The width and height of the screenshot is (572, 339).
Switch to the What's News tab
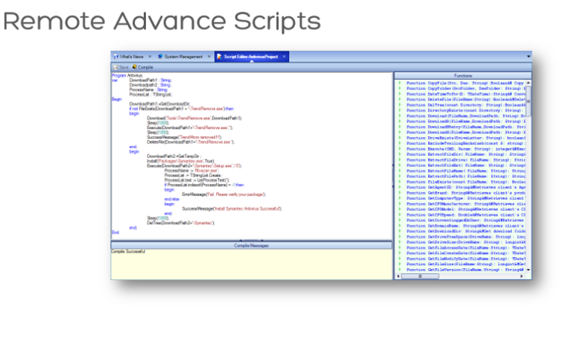(131, 57)
